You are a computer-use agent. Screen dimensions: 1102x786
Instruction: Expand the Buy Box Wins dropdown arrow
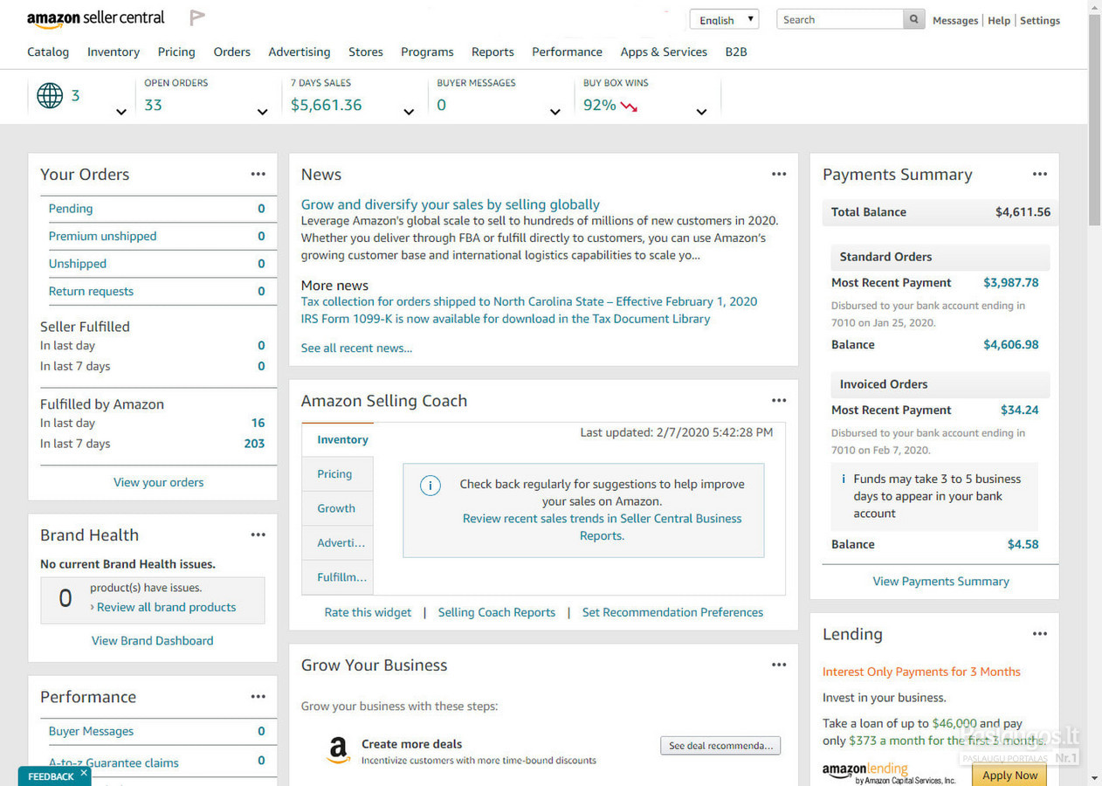tap(701, 112)
